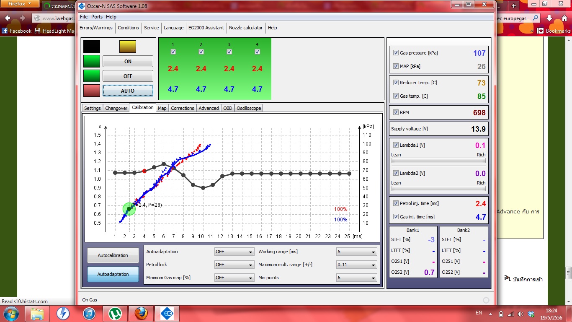Click the Lambda2 Lean/Rich bar
Image resolution: width=572 pixels, height=322 pixels.
tap(438, 188)
